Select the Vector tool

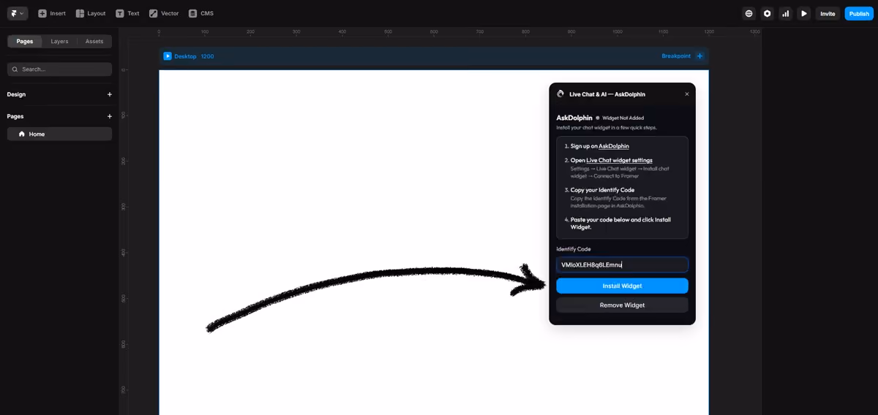click(x=164, y=13)
